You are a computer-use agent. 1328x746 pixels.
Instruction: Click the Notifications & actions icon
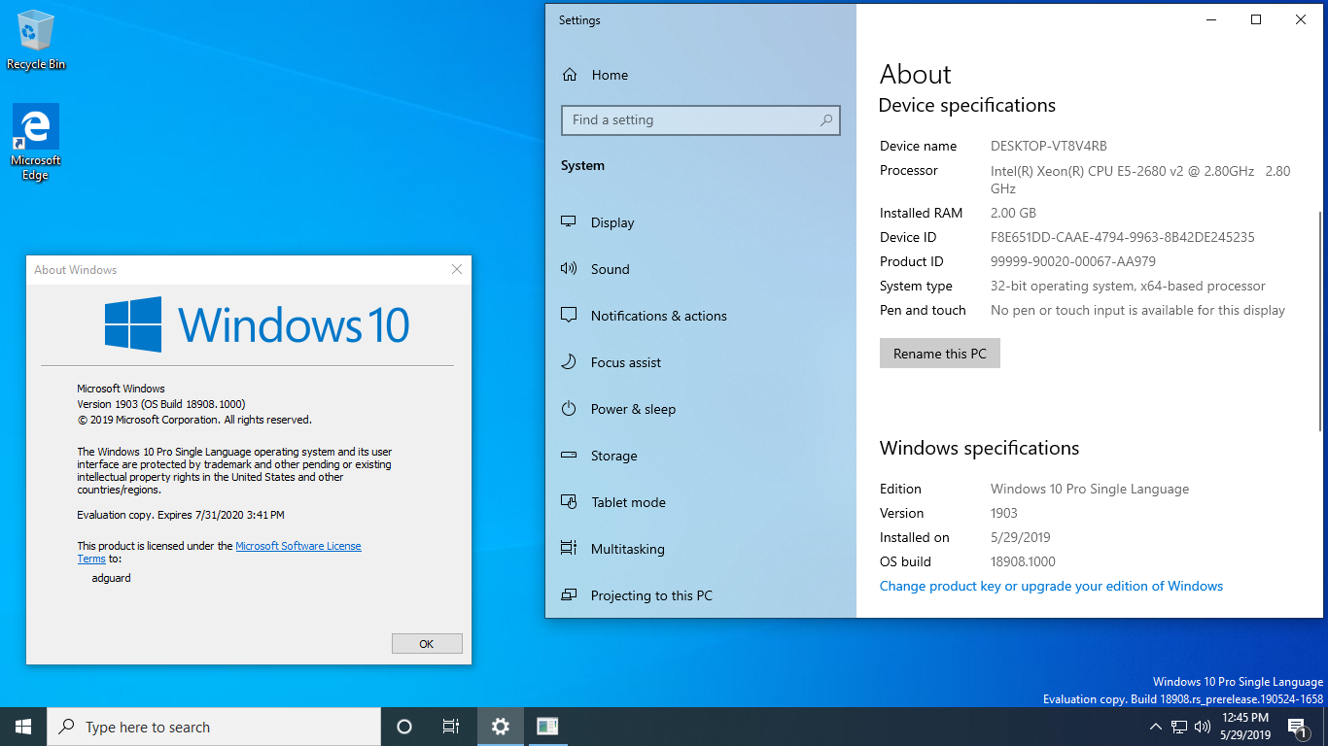click(x=569, y=316)
